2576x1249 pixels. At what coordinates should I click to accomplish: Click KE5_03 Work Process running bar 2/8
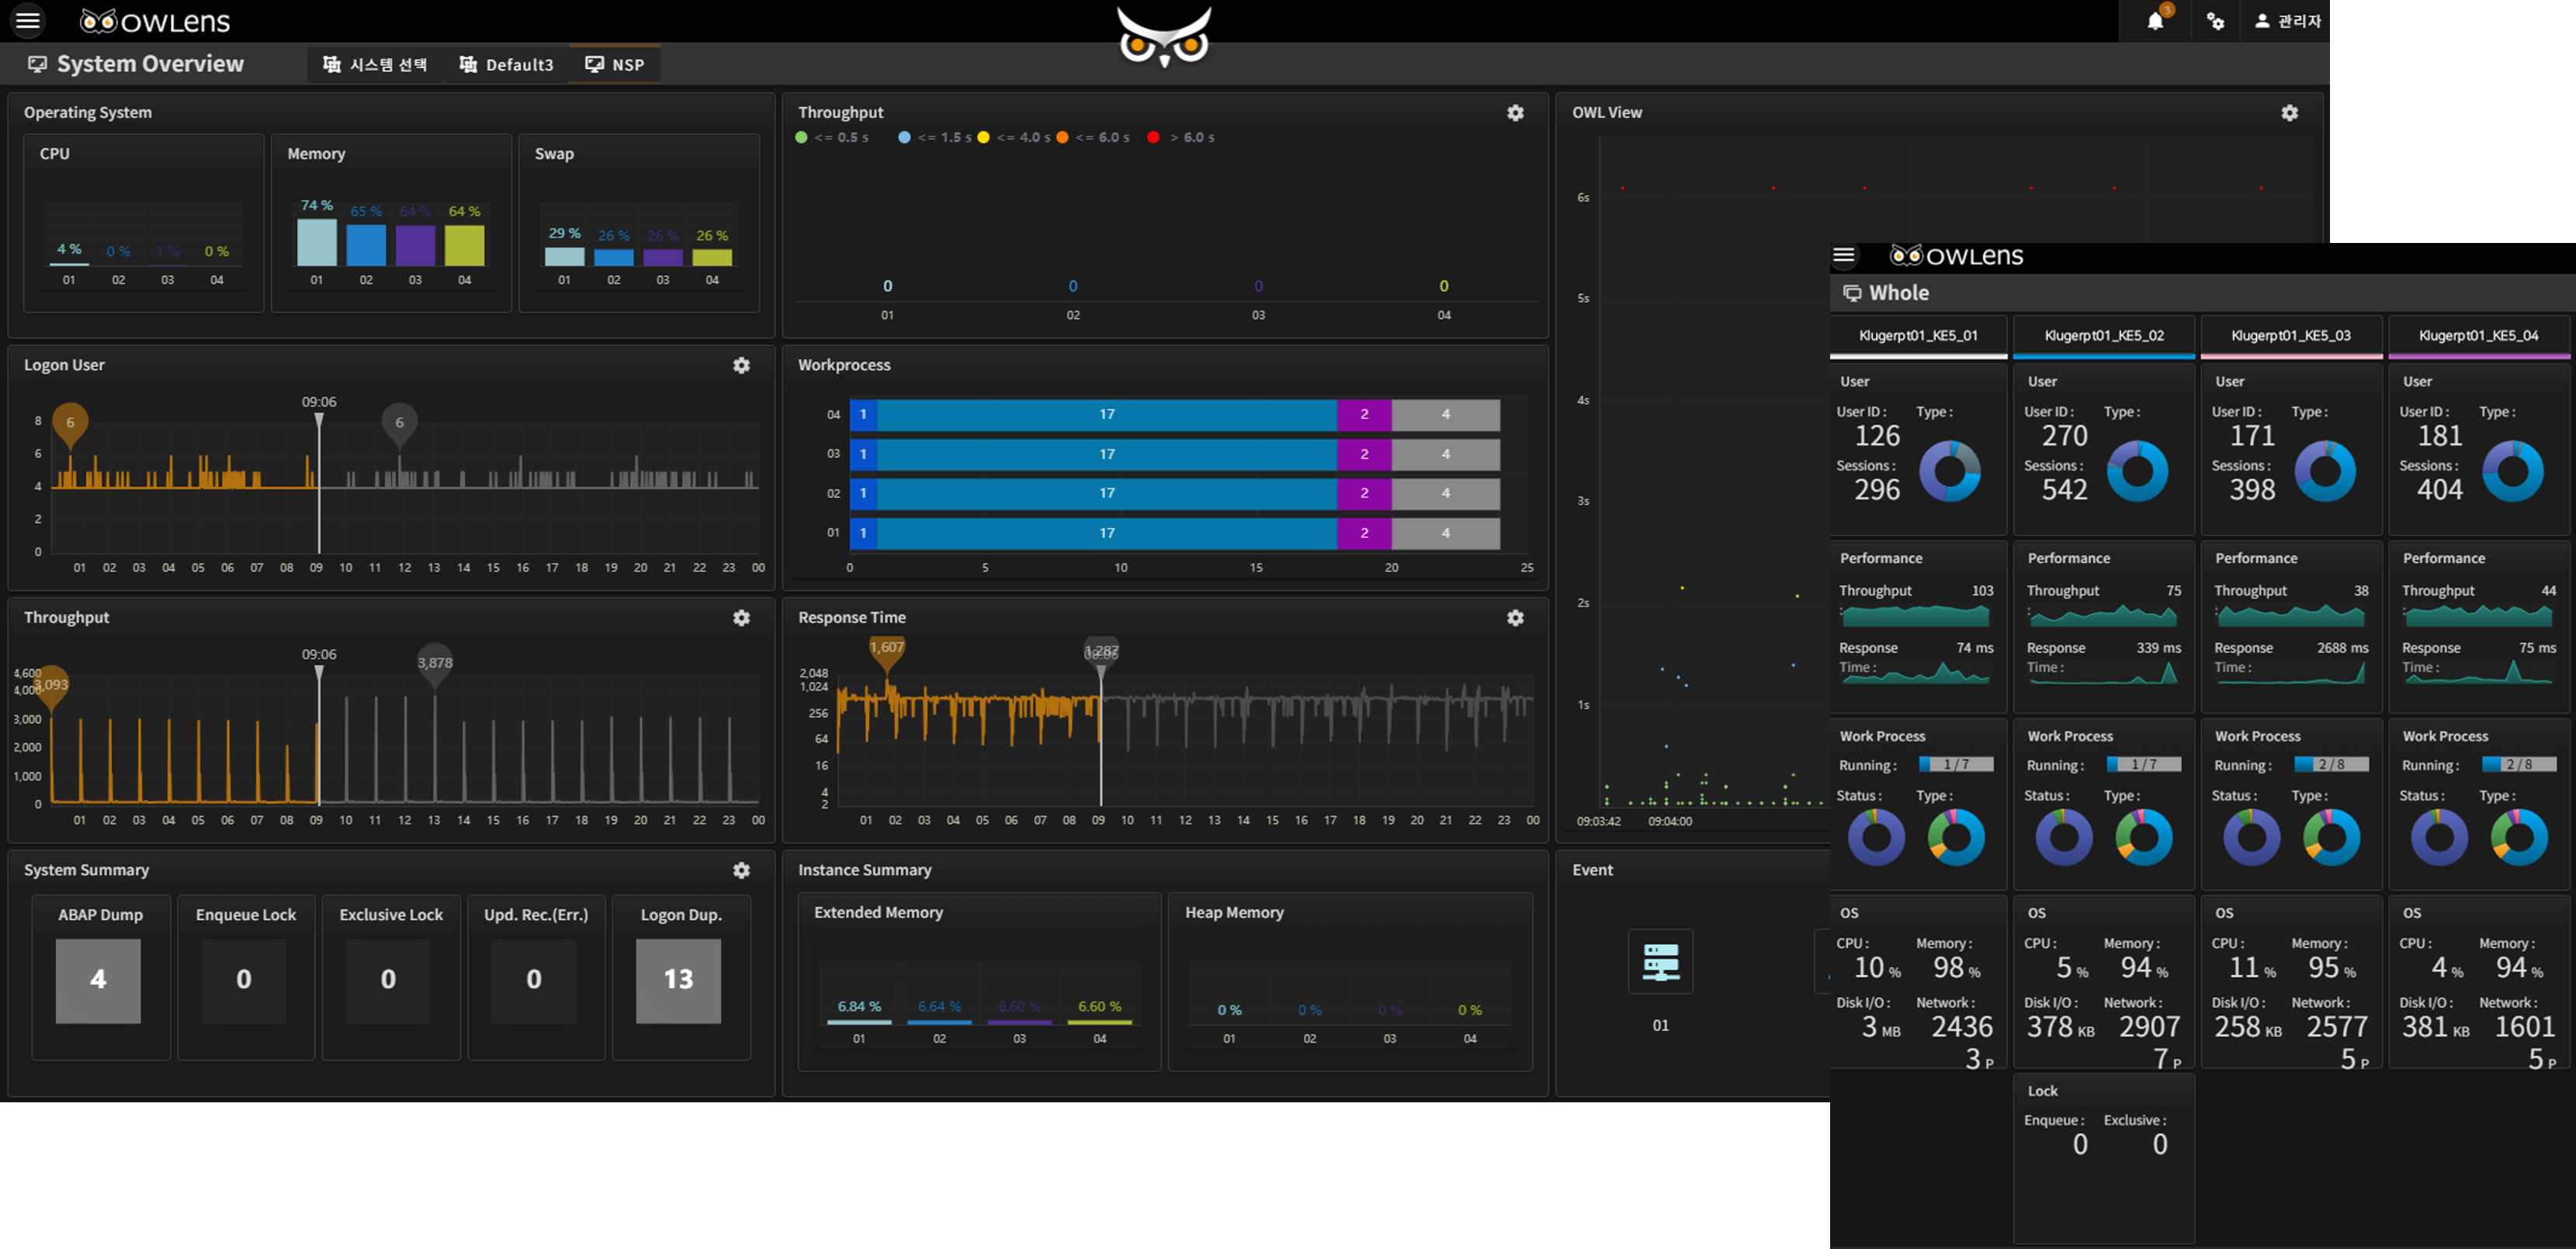(2331, 765)
